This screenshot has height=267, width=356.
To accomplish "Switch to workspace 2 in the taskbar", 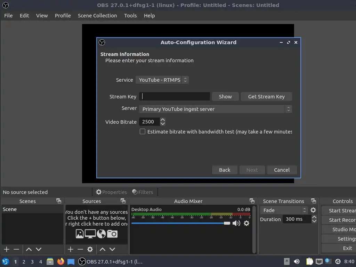I will (x=24, y=262).
